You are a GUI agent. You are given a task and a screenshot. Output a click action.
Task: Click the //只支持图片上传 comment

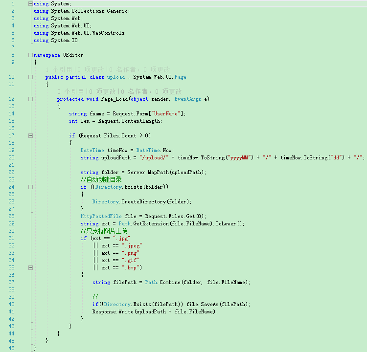click(104, 231)
